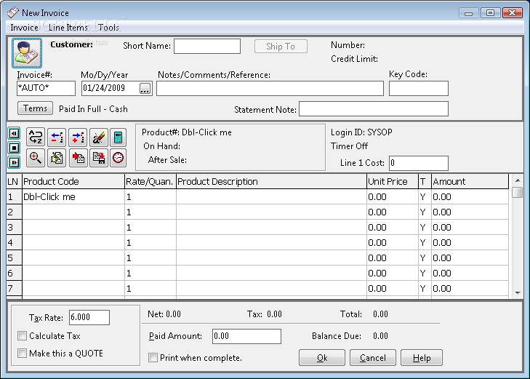The height and width of the screenshot is (379, 530).
Task: Click the Amount cell in line 7
Action: 470,288
